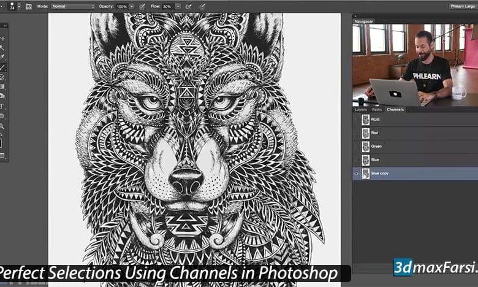Select the "Green" channel name
This screenshot has height=287, width=478.
coord(376,147)
